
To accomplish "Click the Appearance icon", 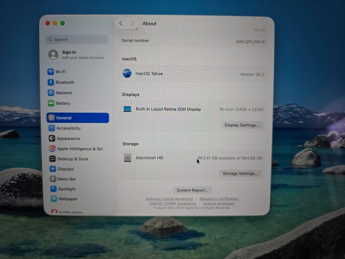I will [x=52, y=138].
